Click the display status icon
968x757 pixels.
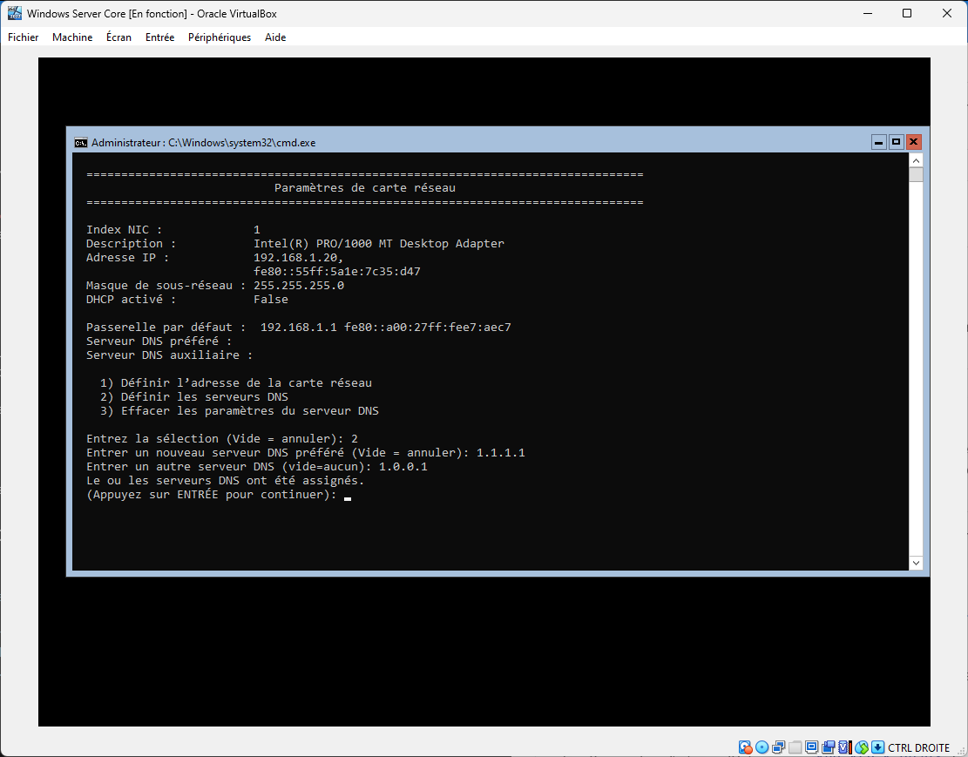812,747
